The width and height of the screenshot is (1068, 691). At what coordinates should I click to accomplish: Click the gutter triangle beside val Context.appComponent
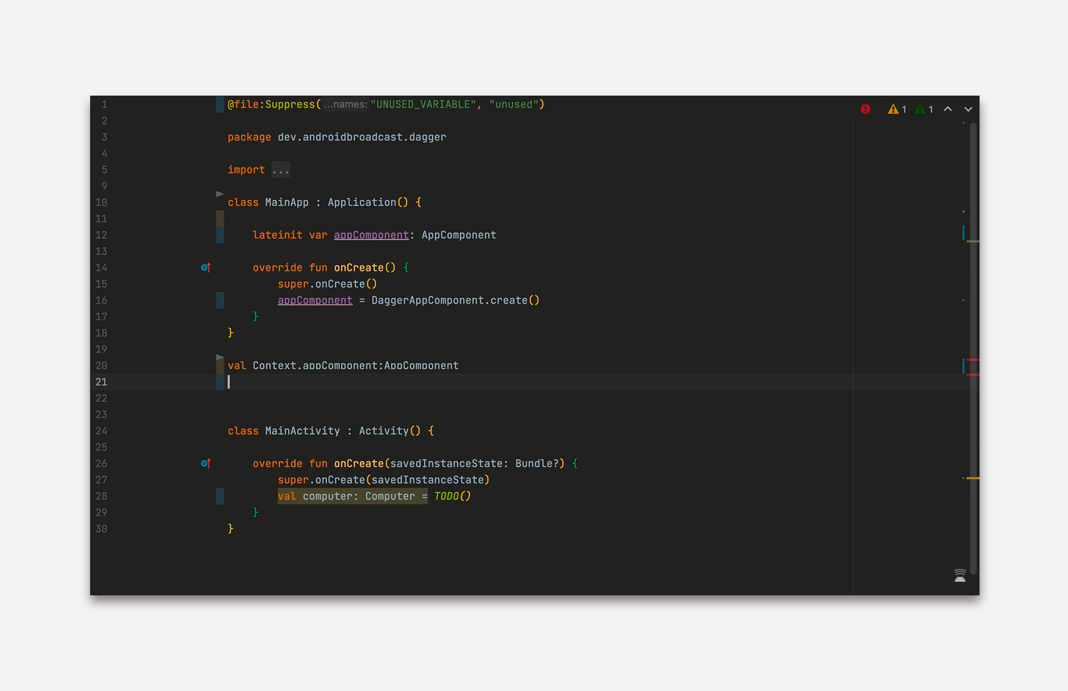[220, 357]
